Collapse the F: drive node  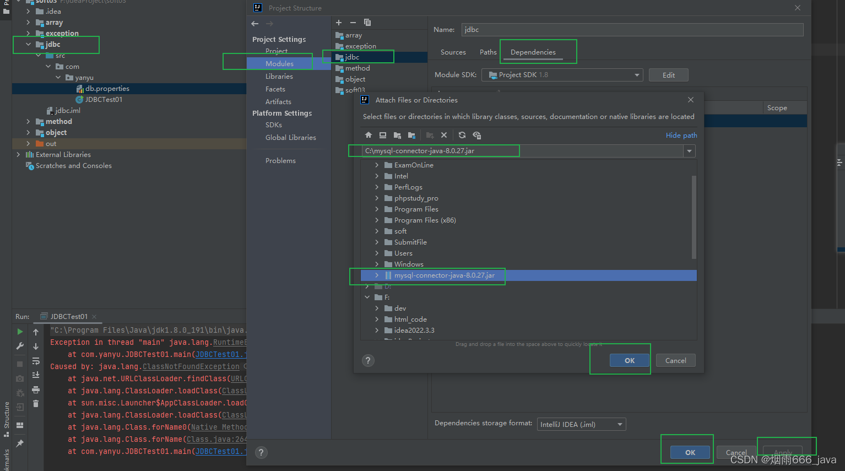point(367,297)
